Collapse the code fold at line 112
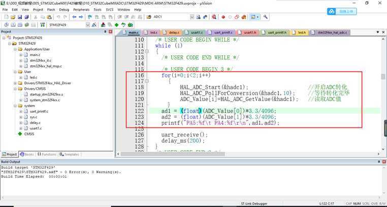The image size is (387, 207). click(147, 52)
